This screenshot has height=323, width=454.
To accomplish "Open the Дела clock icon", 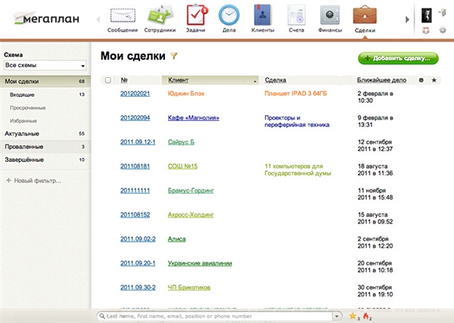I will [229, 15].
